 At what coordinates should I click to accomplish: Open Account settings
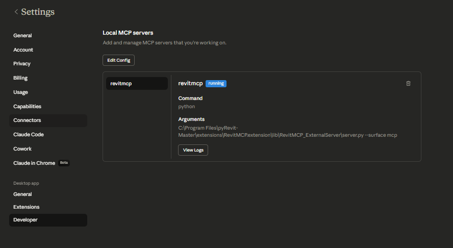[23, 49]
